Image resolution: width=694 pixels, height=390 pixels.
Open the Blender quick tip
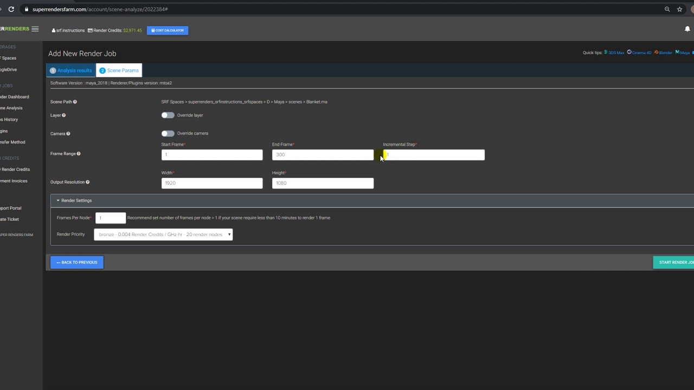tap(663, 53)
